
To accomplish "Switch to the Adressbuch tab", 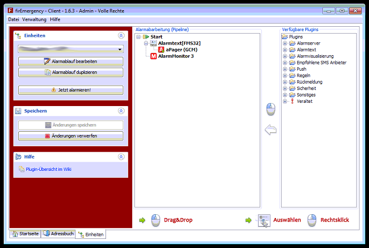I will click(x=59, y=234).
